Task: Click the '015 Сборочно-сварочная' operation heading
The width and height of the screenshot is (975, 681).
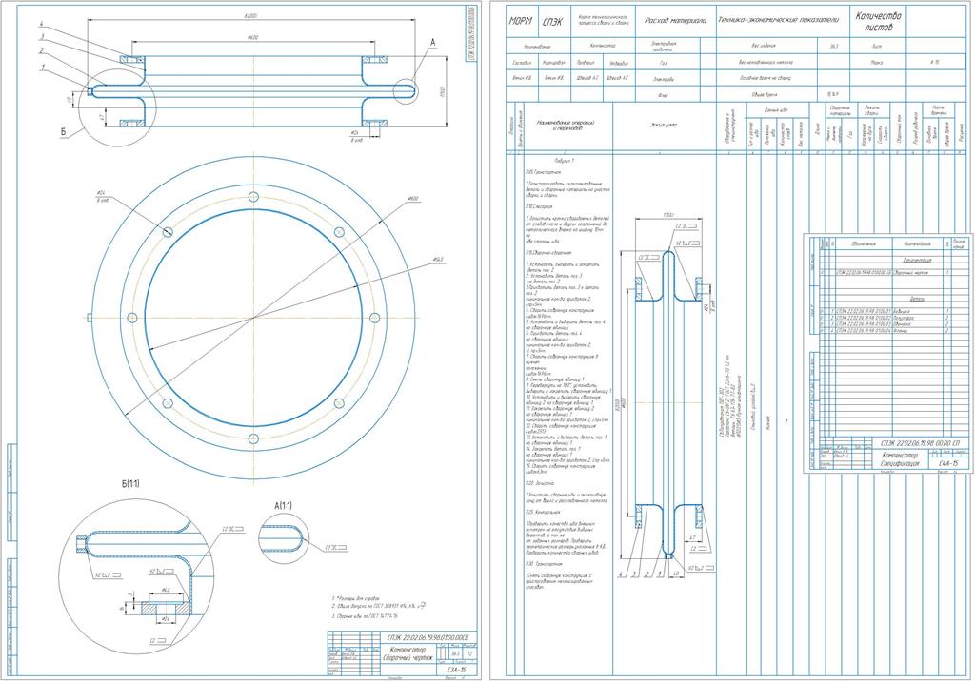Action: pos(548,253)
